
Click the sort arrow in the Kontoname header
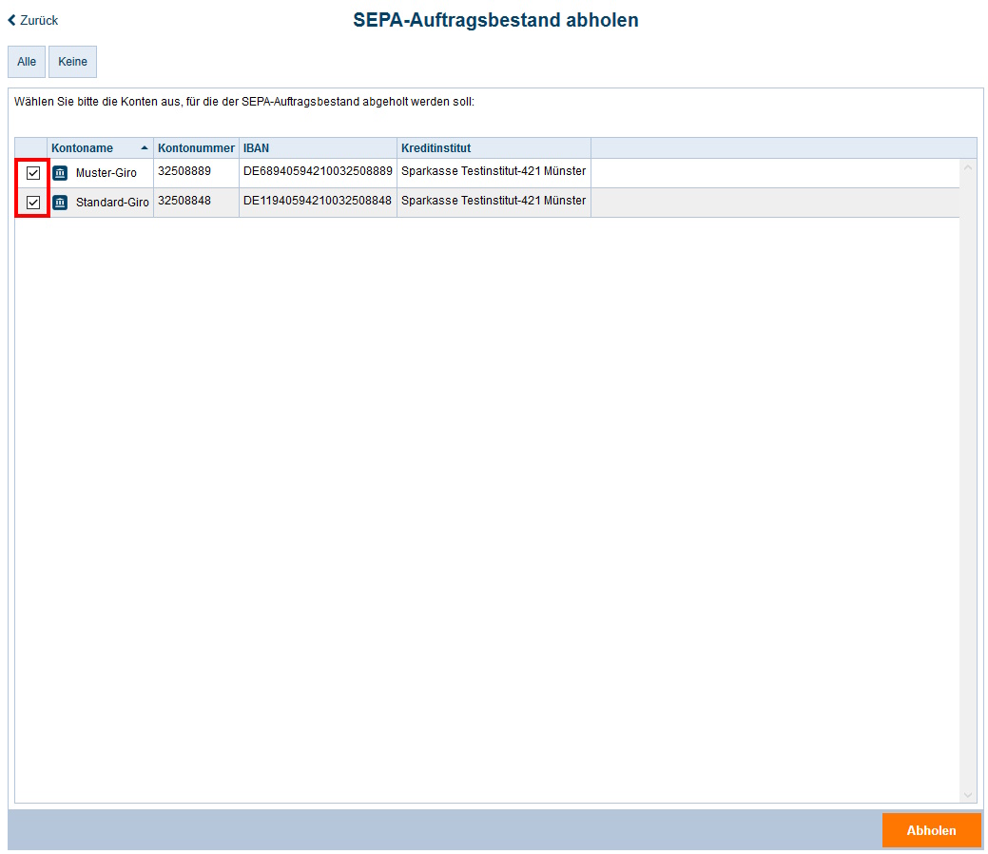(144, 147)
